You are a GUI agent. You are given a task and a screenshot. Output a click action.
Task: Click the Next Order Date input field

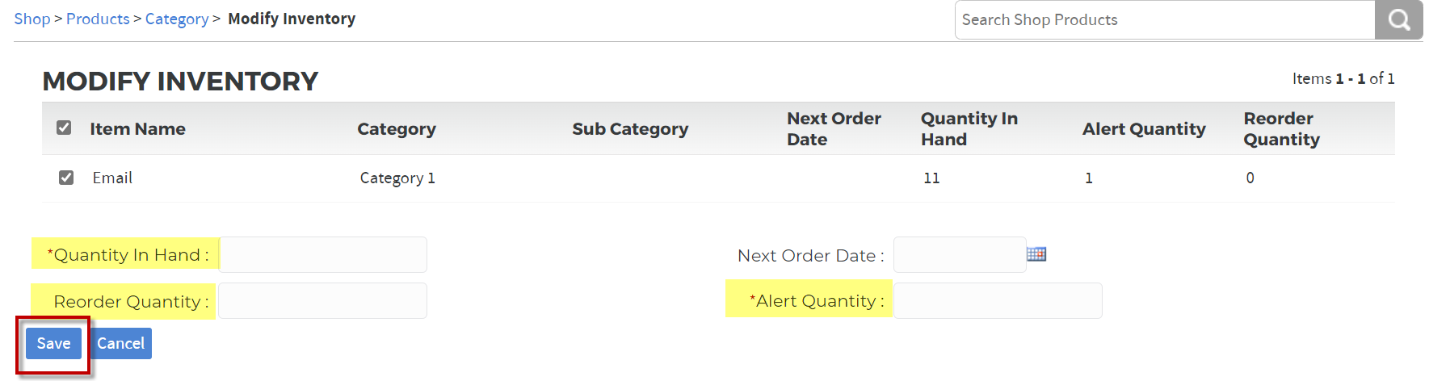pos(960,254)
